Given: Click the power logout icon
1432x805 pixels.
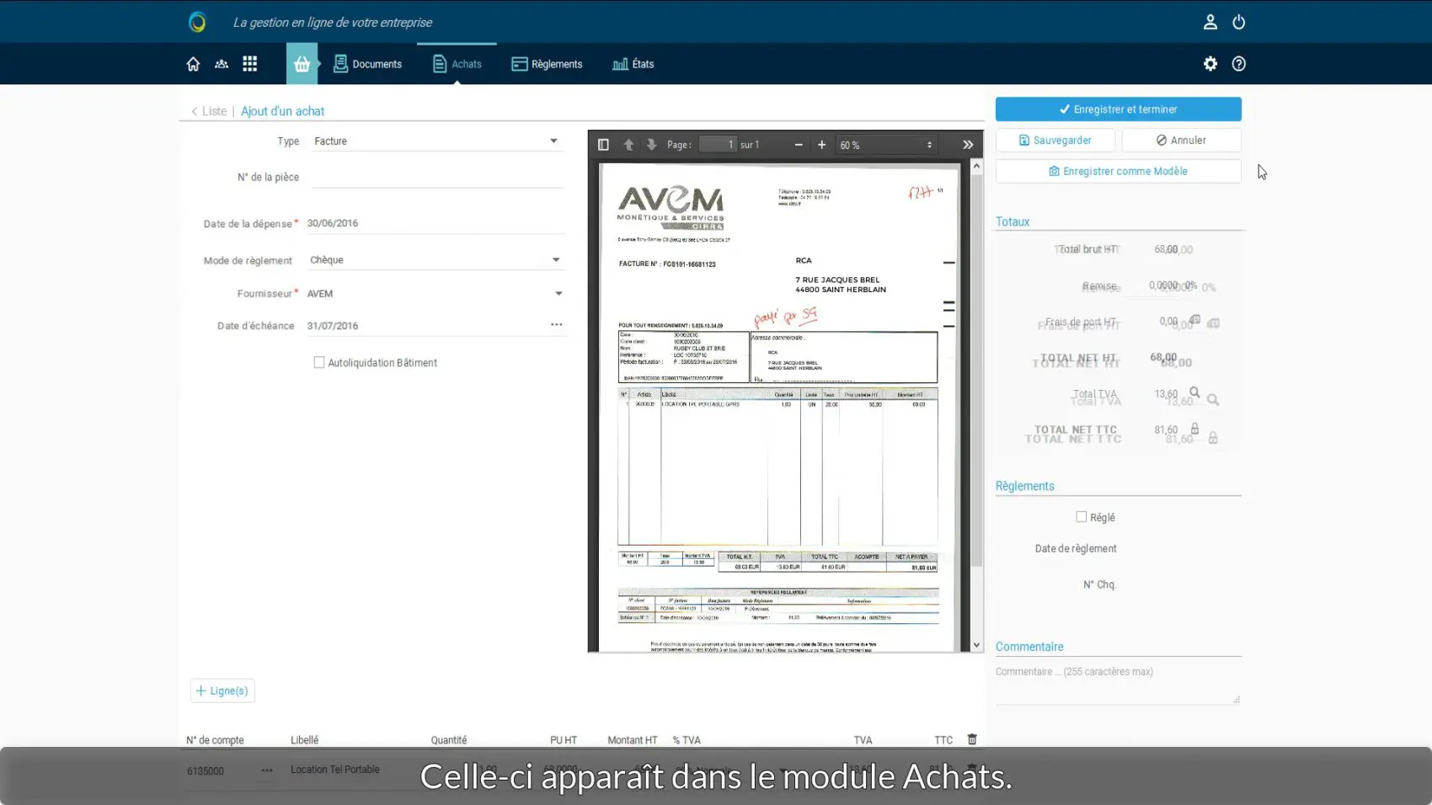Looking at the screenshot, I should [1238, 22].
